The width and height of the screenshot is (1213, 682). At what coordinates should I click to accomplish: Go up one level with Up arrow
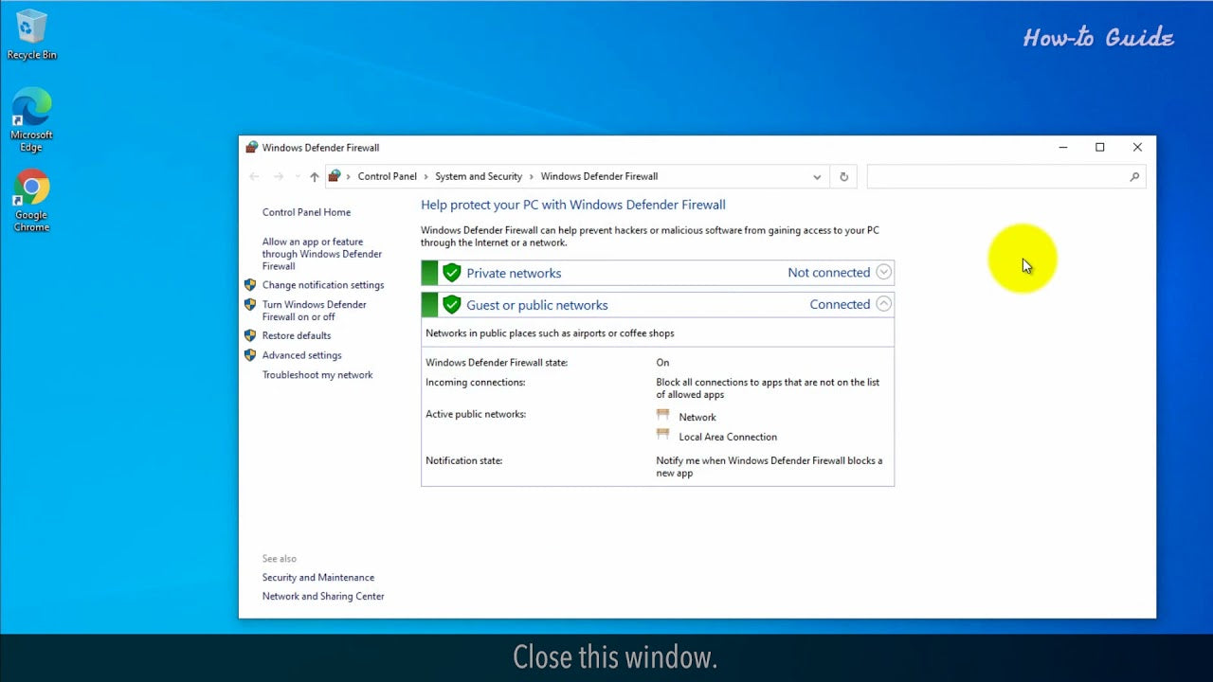click(315, 177)
